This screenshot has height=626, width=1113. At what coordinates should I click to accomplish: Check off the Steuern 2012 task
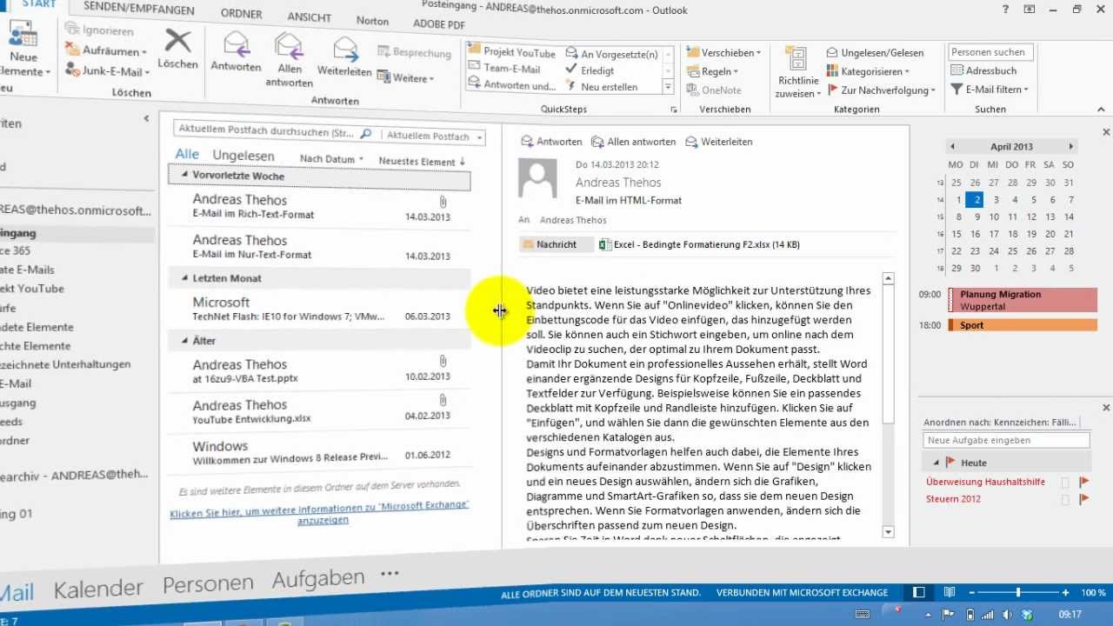click(x=1065, y=500)
